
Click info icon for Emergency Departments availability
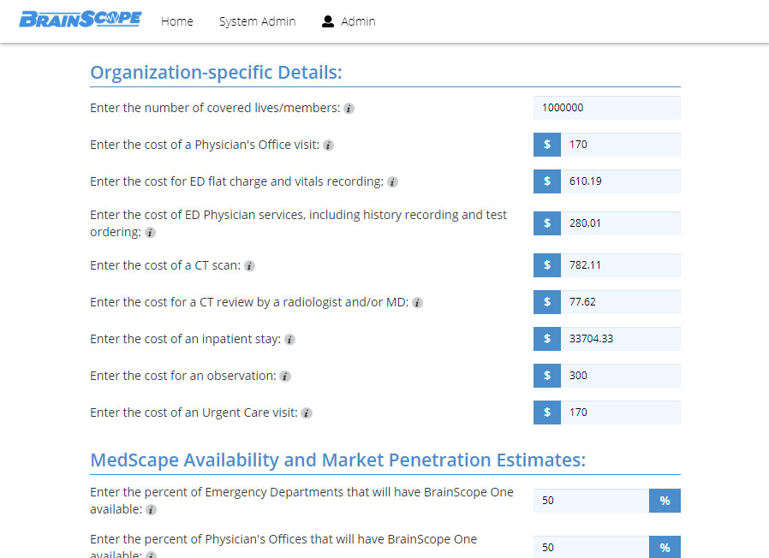point(151,510)
